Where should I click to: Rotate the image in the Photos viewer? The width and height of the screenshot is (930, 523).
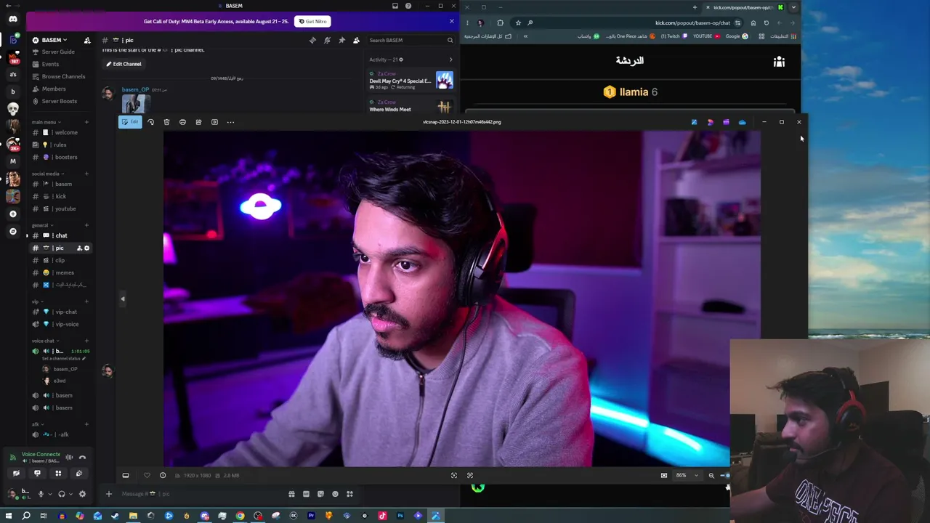click(x=150, y=122)
